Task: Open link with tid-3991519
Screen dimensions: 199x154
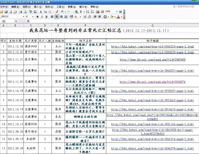Action: pos(153,47)
